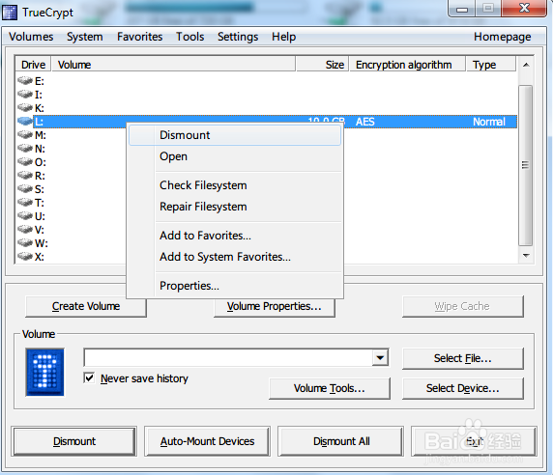Screen dimensions: 553x475
Task: Sort by the Volume column header
Action: pyautogui.click(x=173, y=65)
